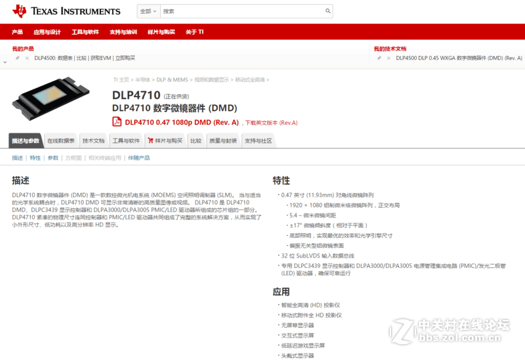Click the magnifier search icon
The width and height of the screenshot is (525, 360).
(328, 11)
